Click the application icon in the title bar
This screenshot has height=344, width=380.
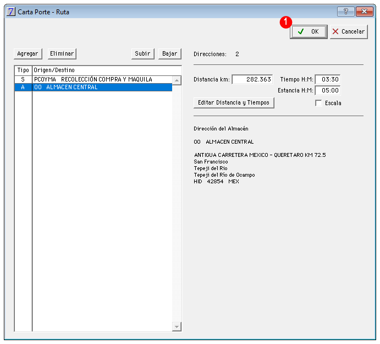11,12
